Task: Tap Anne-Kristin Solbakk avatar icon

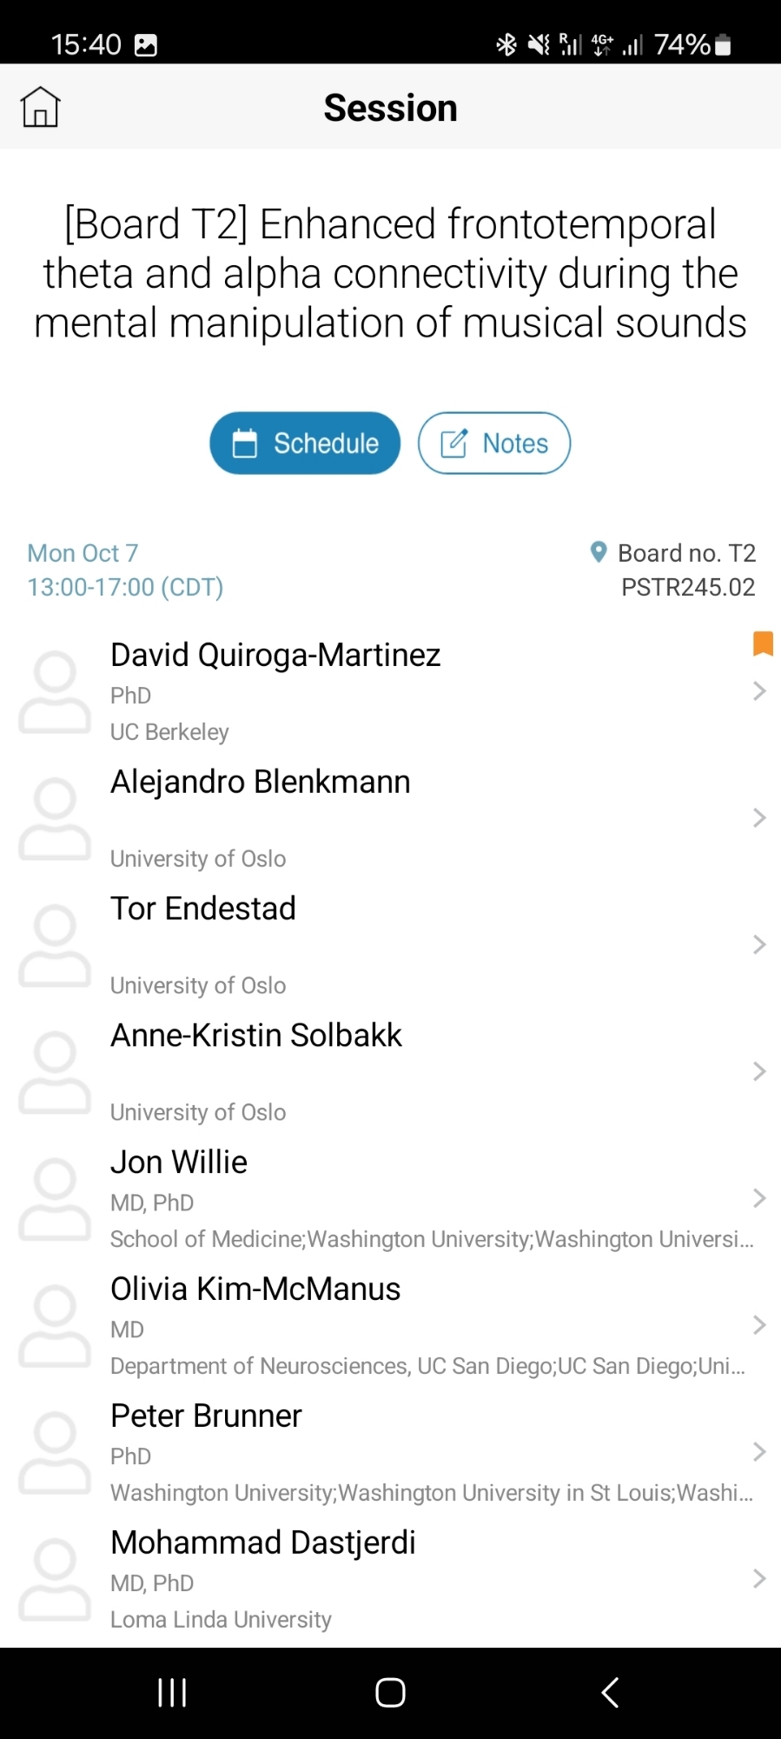Action: (55, 1072)
